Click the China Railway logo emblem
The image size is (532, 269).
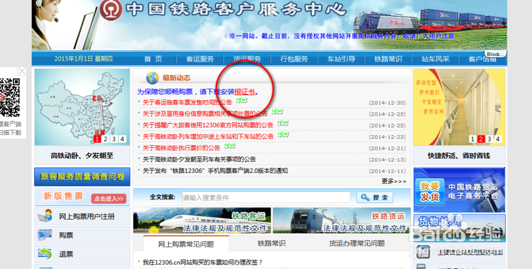[111, 11]
